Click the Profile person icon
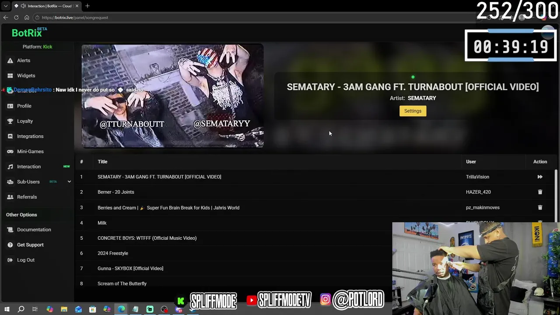This screenshot has width=560, height=315. (10, 106)
